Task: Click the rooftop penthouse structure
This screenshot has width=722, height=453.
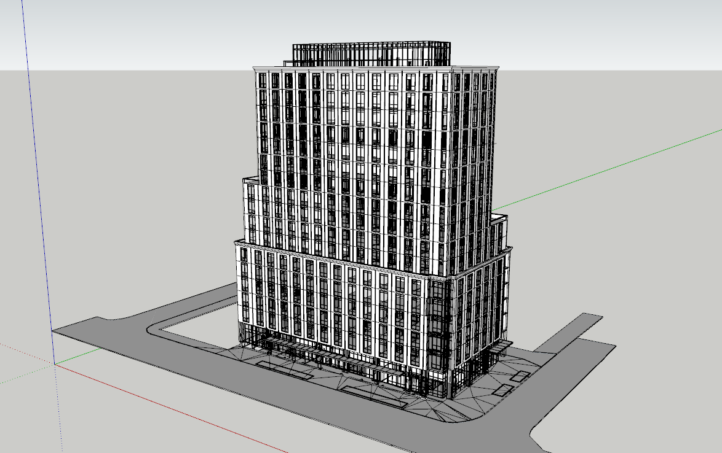Action: [x=371, y=54]
